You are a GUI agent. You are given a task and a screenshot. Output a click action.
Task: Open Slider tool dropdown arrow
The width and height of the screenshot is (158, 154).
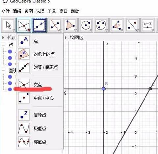point(153,30)
